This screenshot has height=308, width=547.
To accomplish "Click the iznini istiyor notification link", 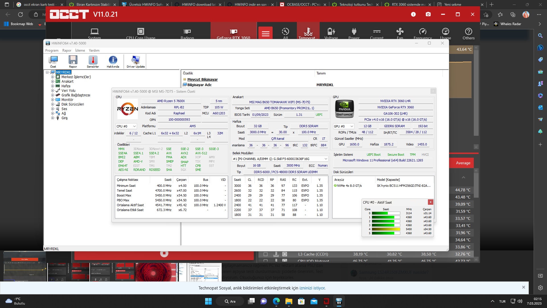I will click(x=312, y=288).
